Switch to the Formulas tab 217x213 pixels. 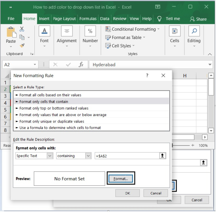pos(88,19)
